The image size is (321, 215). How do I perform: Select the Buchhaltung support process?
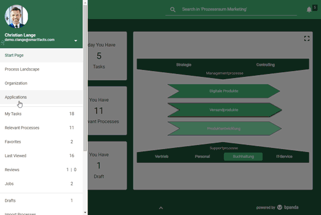[x=243, y=157]
